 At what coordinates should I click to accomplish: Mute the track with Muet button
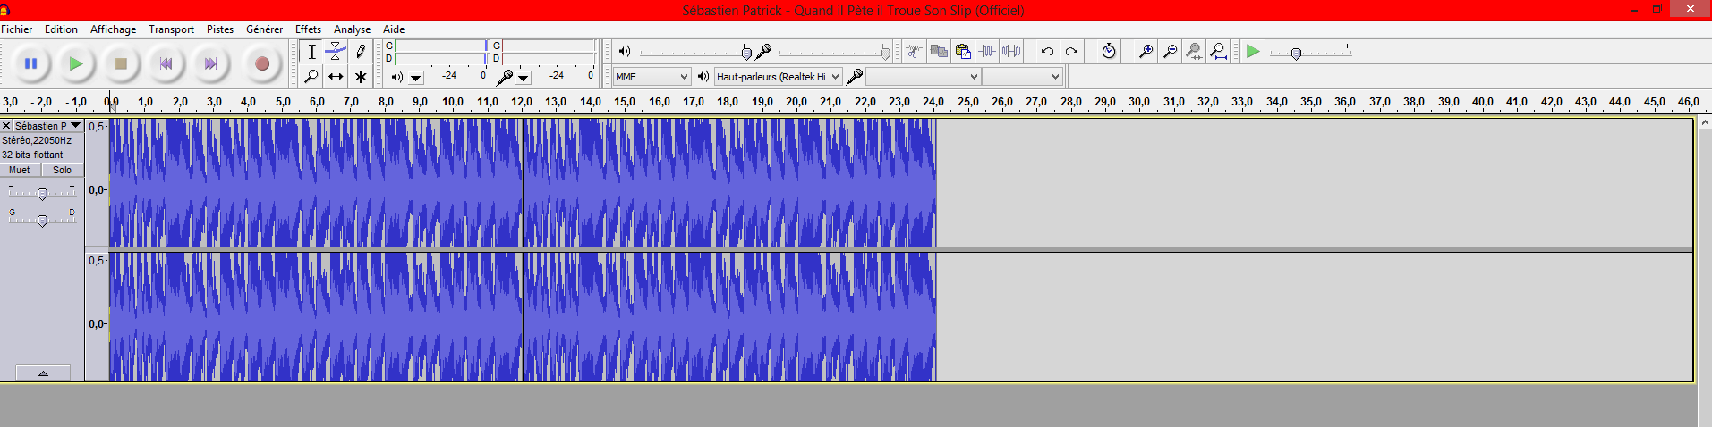point(20,170)
